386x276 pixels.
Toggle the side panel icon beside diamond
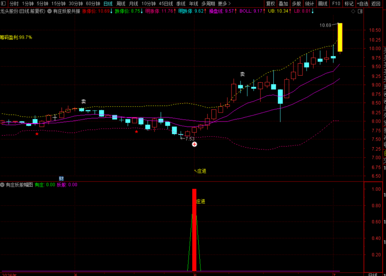click(360, 11)
